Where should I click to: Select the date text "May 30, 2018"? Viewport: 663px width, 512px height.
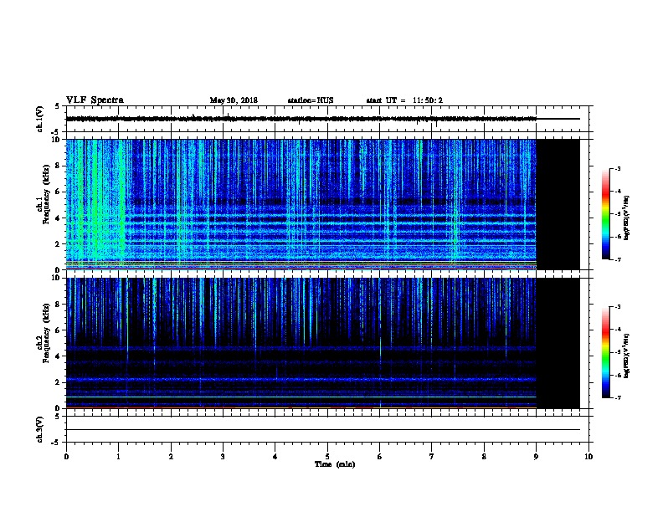pos(234,100)
